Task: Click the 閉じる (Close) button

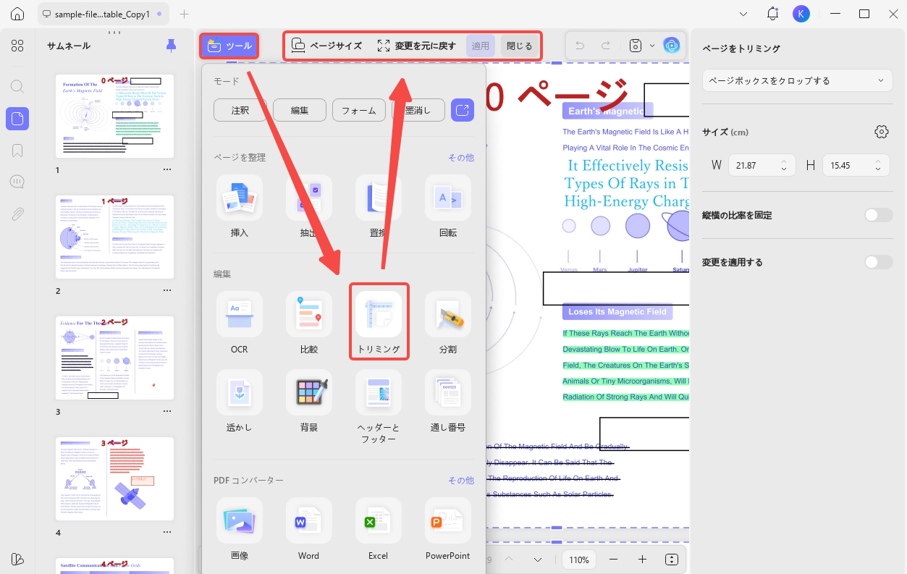Action: tap(519, 46)
